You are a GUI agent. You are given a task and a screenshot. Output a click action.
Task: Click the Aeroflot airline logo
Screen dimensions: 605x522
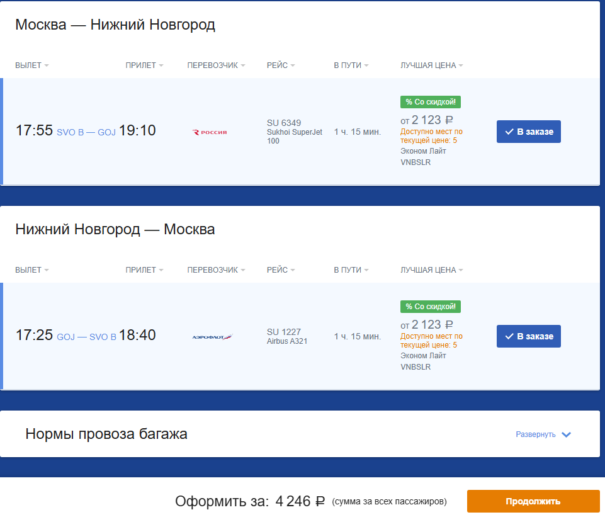212,337
